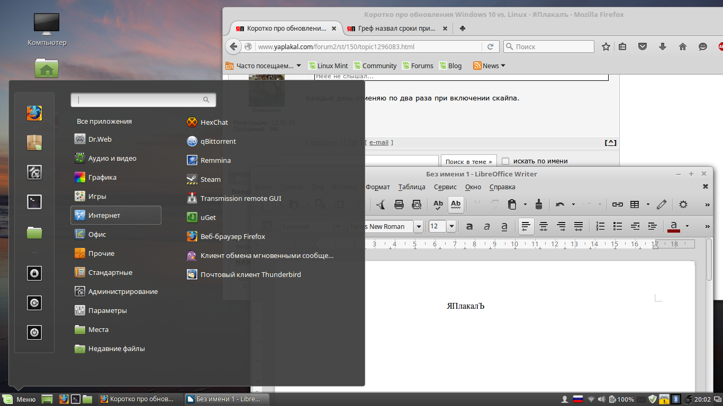
Task: Expand the insert table dropdown arrow
Action: (648, 204)
